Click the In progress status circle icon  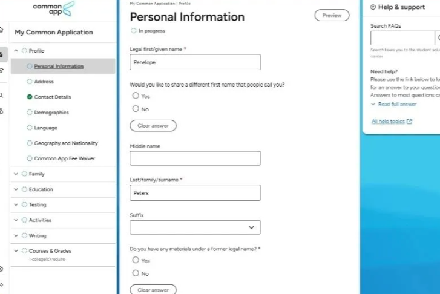[x=134, y=31]
